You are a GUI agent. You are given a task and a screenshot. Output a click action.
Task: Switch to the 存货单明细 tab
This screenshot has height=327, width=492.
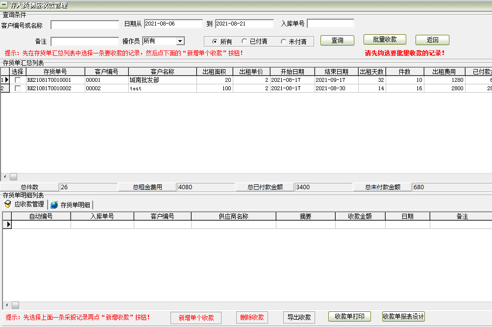click(71, 205)
